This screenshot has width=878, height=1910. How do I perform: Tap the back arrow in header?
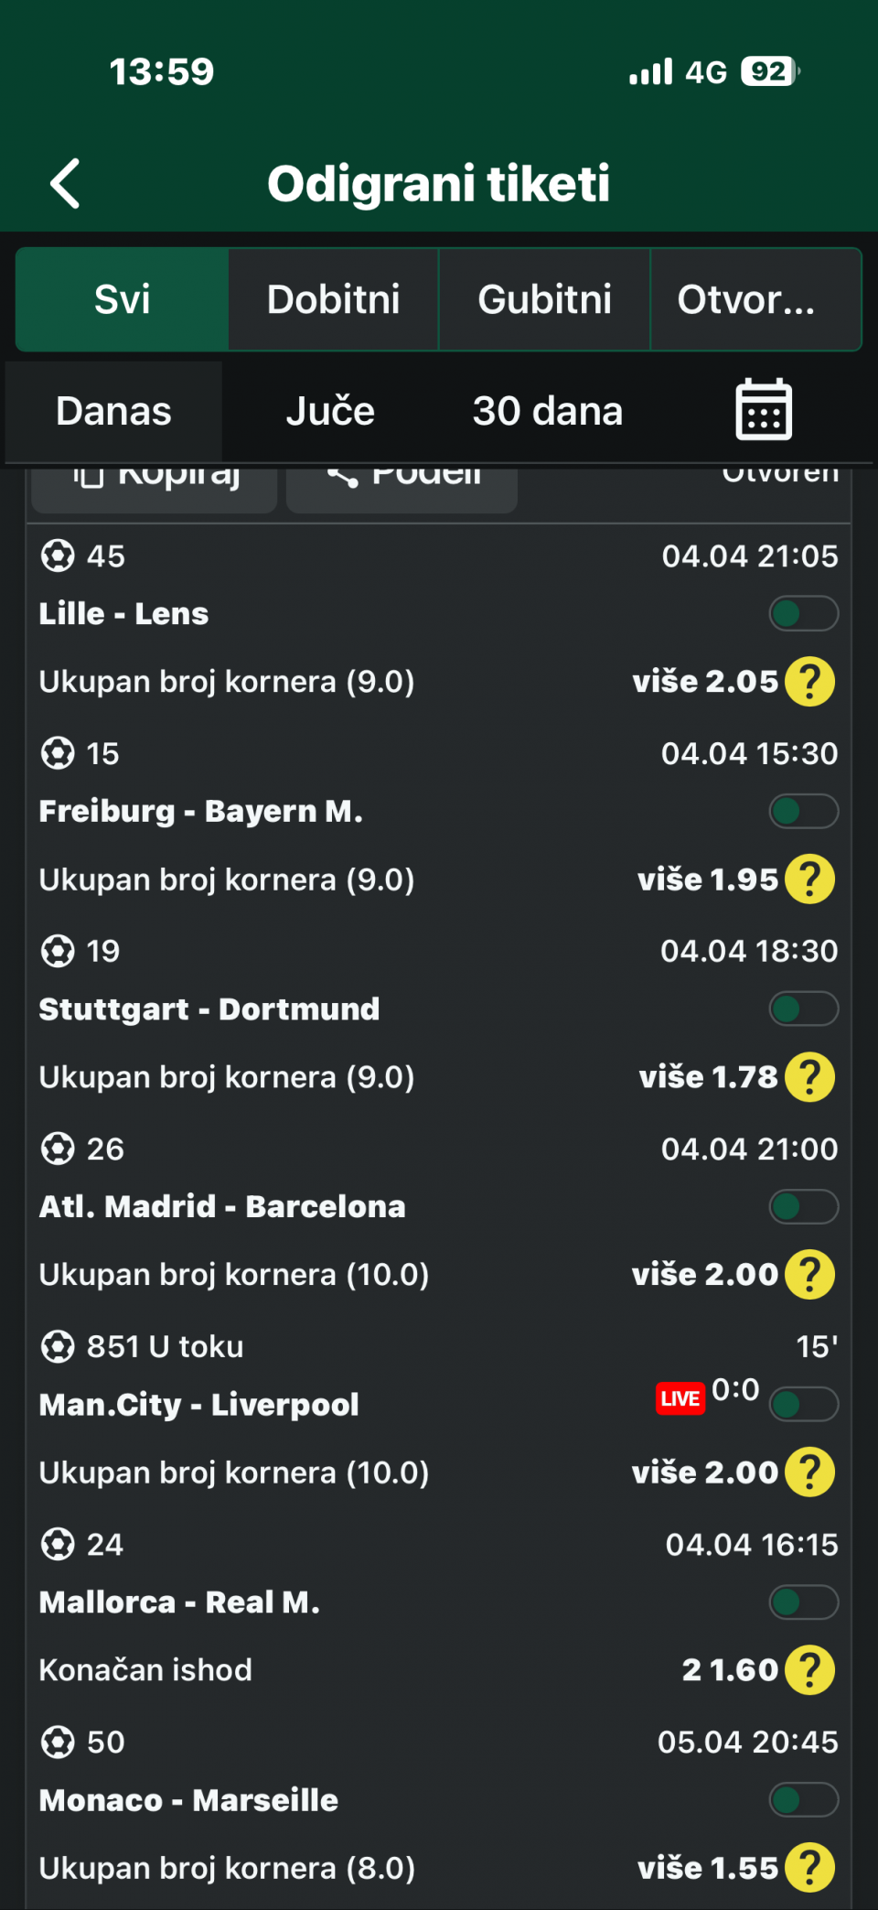click(66, 184)
